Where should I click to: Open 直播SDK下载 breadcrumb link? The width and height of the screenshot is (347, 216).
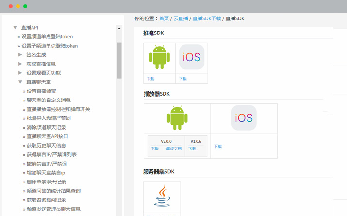[206, 18]
